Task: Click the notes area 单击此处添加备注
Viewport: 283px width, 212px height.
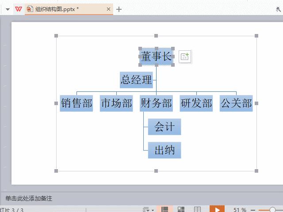Action: click(29, 198)
